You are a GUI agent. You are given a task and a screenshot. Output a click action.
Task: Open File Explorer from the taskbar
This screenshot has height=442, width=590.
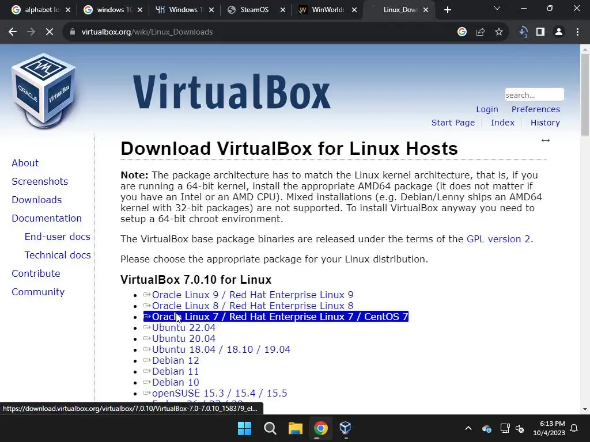coord(296,428)
